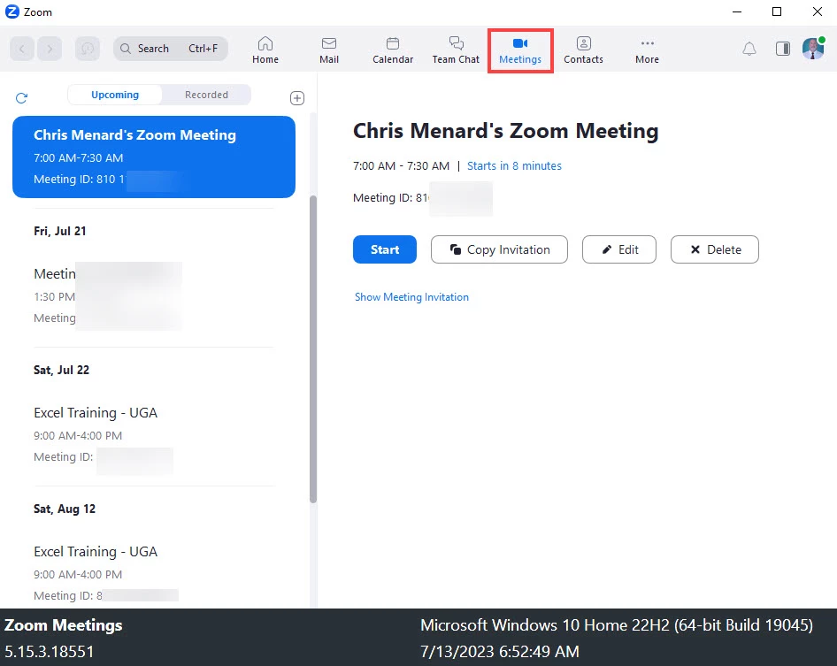Show Upcoming meetings
This screenshot has height=666, width=837.
click(x=115, y=95)
